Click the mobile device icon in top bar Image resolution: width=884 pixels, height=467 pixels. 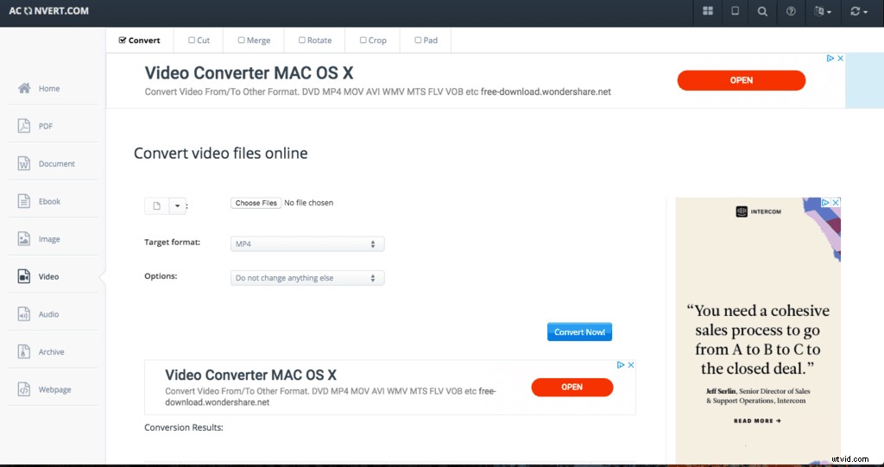click(x=736, y=11)
